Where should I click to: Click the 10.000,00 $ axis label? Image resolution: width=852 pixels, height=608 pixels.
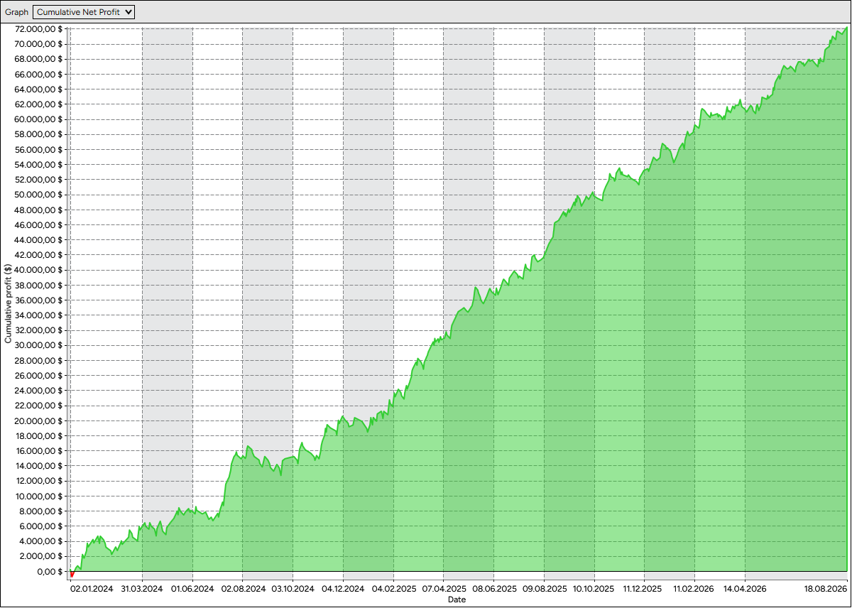(39, 496)
